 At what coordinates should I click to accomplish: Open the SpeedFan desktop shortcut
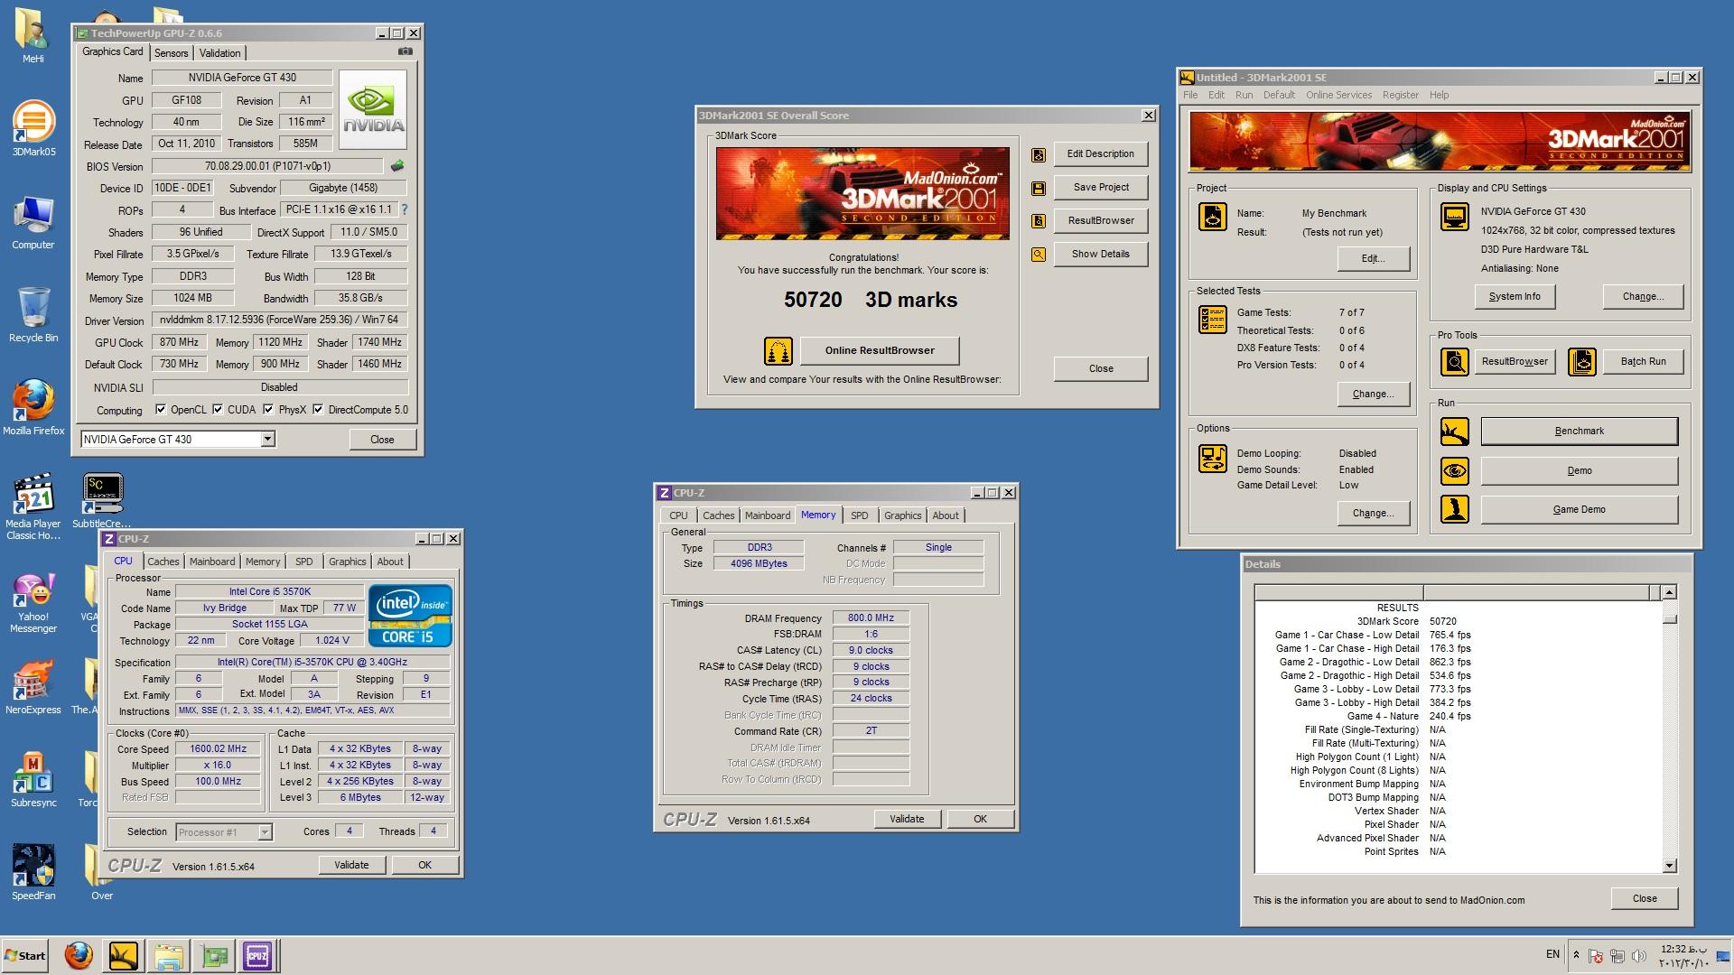pyautogui.click(x=33, y=872)
